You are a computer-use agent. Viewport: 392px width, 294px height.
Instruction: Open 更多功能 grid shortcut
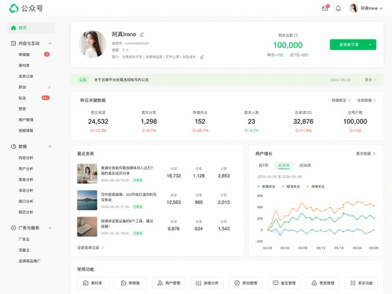[x=361, y=283]
